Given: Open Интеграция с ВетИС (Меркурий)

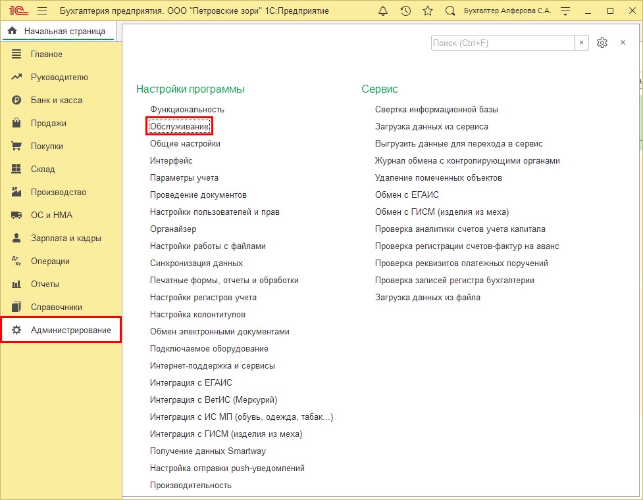Looking at the screenshot, I should 213,399.
